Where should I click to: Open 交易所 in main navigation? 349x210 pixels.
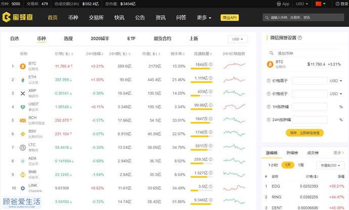(x=96, y=18)
